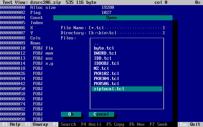Image resolution: width=203 pixels, height=127 pixels.
Task: Click the Cancel button
Action: pos(101,114)
